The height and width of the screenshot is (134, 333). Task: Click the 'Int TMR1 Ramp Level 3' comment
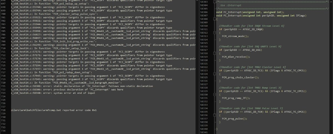(x=250, y=87)
